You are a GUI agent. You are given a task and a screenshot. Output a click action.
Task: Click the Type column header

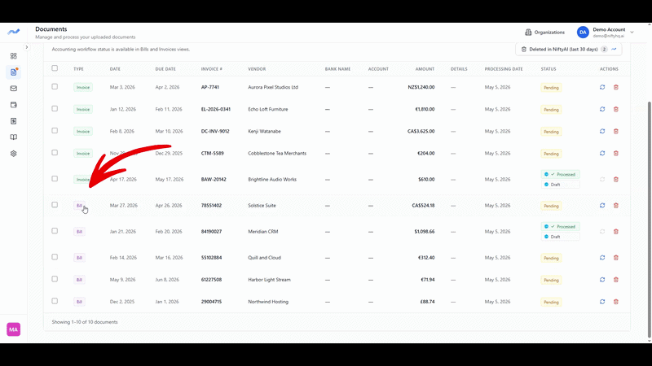78,69
